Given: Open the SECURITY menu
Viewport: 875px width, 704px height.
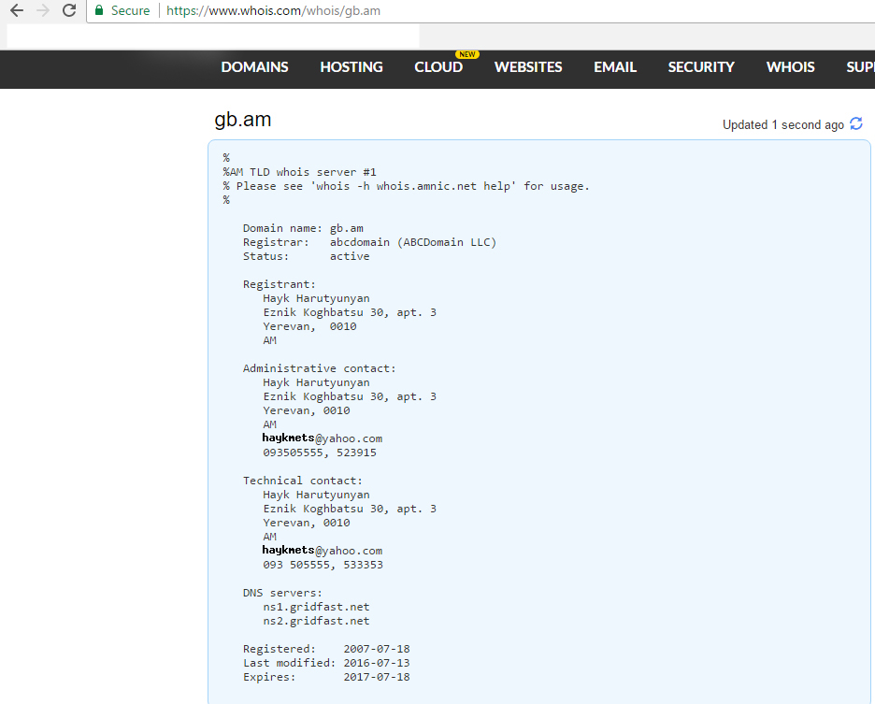Looking at the screenshot, I should coord(701,67).
